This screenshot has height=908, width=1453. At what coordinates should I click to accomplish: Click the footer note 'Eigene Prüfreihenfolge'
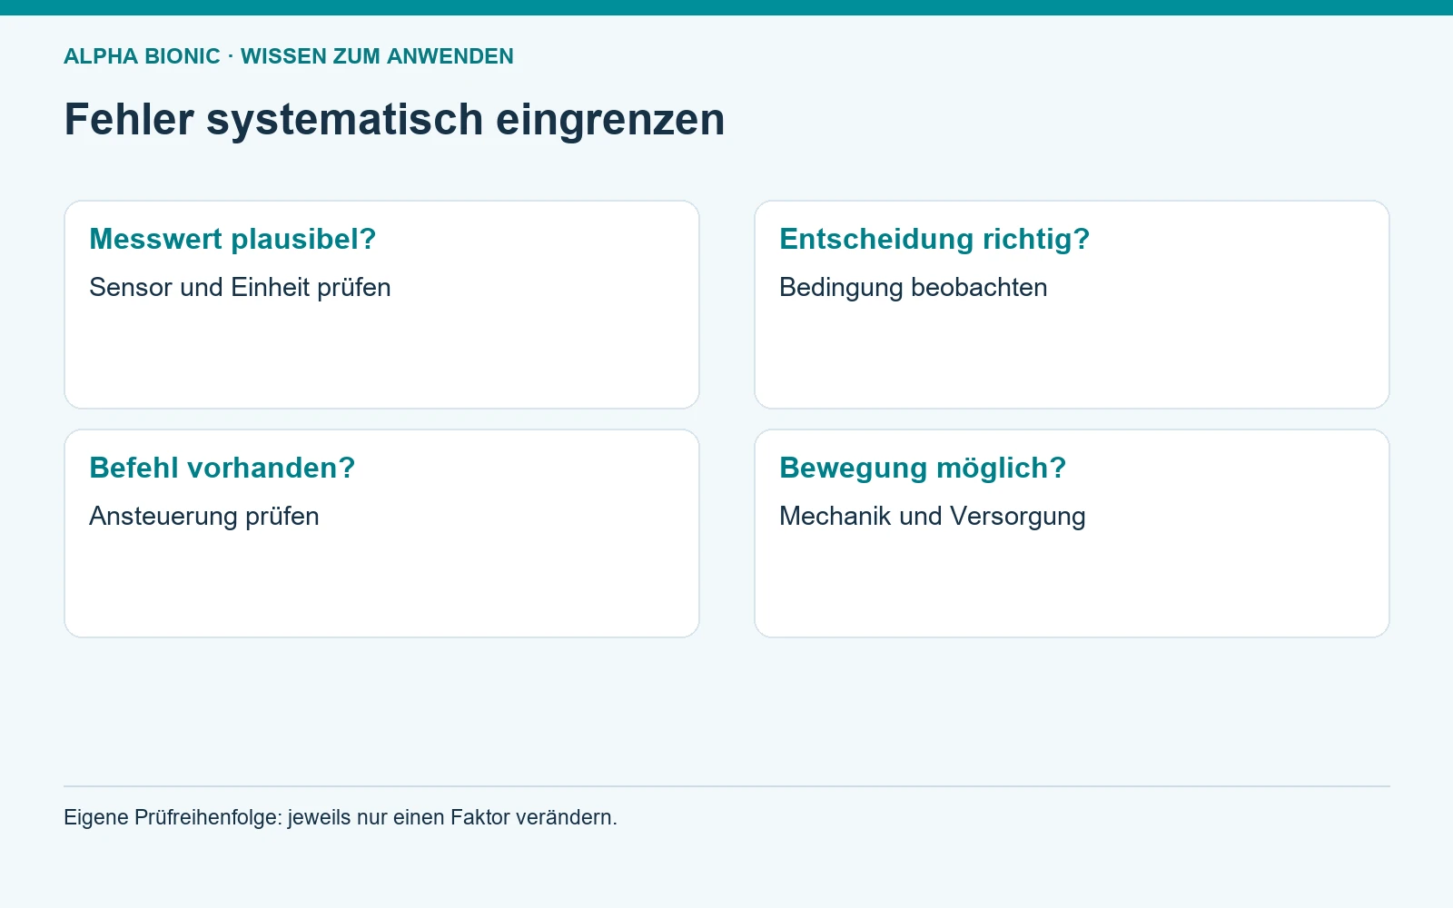[173, 817]
